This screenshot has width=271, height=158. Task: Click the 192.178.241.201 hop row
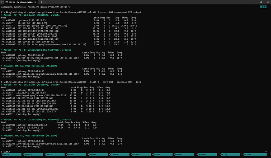(x=68, y=28)
